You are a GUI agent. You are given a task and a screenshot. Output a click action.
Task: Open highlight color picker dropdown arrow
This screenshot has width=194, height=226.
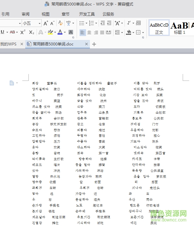click(55, 32)
